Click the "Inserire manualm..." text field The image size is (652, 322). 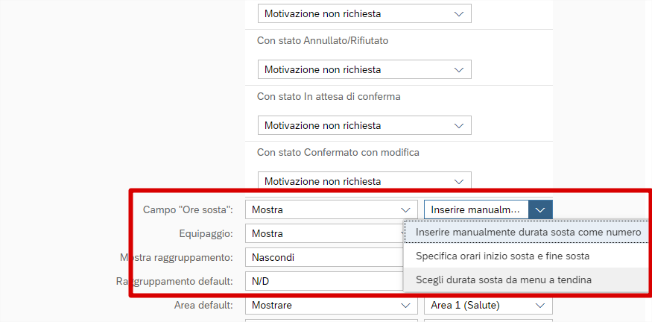475,209
